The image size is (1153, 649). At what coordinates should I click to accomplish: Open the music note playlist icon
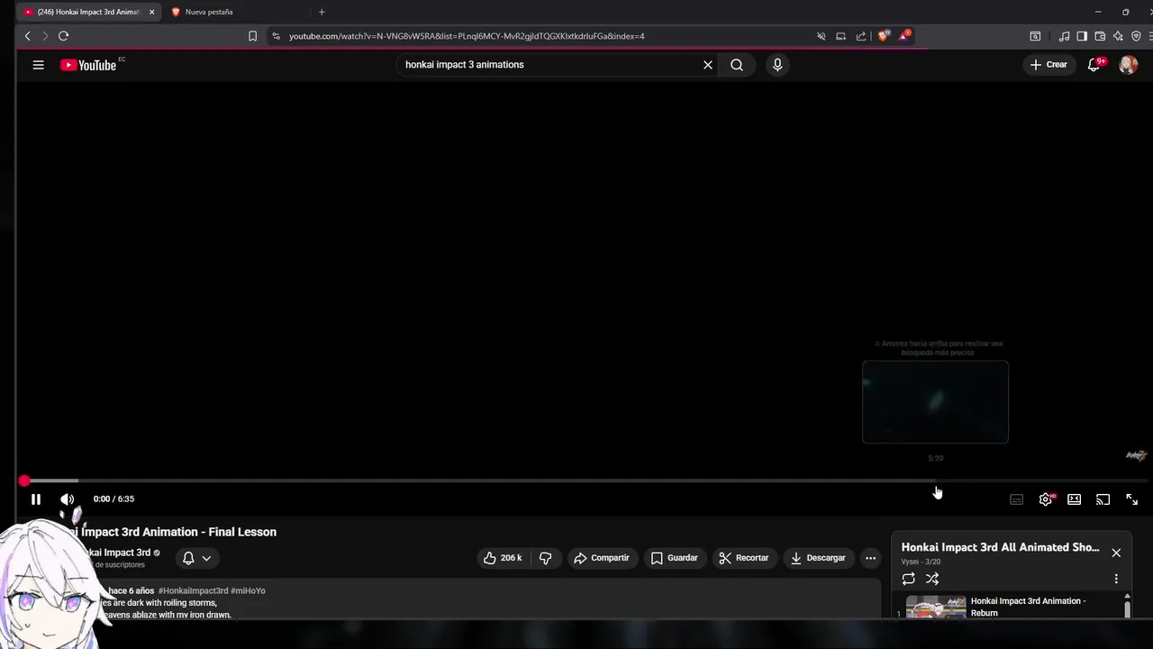pos(1065,36)
